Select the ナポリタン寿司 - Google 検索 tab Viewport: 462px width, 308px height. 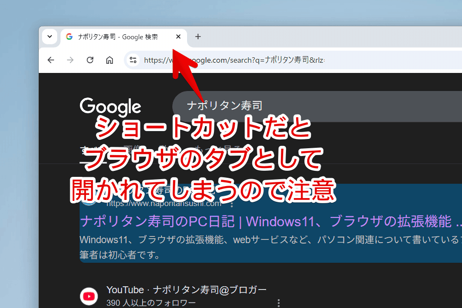click(123, 37)
